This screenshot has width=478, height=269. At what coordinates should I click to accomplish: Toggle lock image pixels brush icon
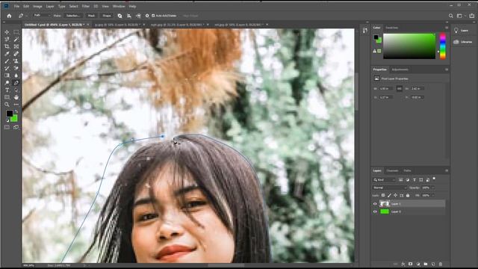[x=389, y=195]
